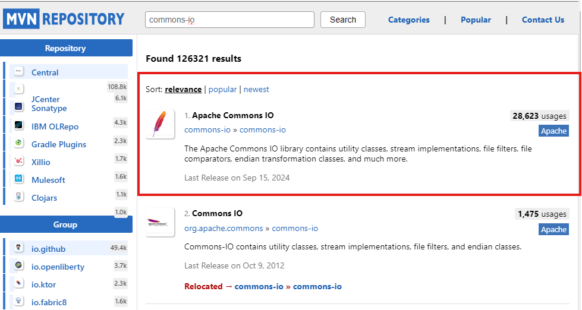Select the IBM OLRepo repository
Viewport: 582px width, 310px height.
pyautogui.click(x=55, y=127)
